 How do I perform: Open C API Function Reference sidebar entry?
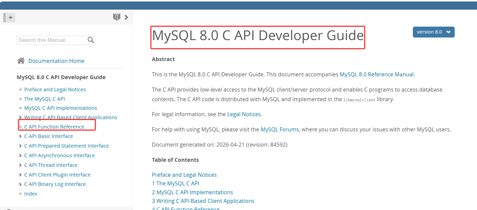point(54,127)
